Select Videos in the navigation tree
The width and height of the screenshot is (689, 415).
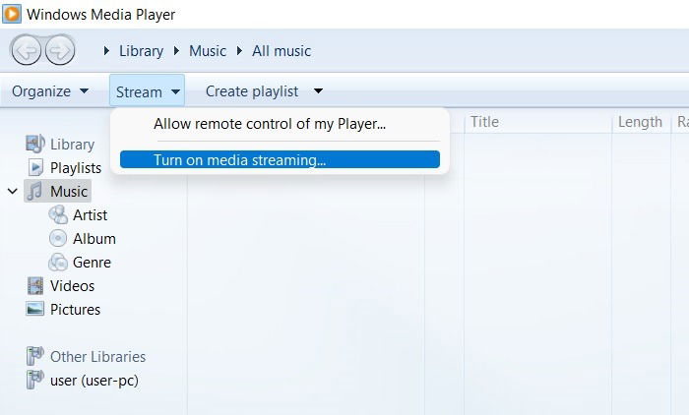(72, 286)
